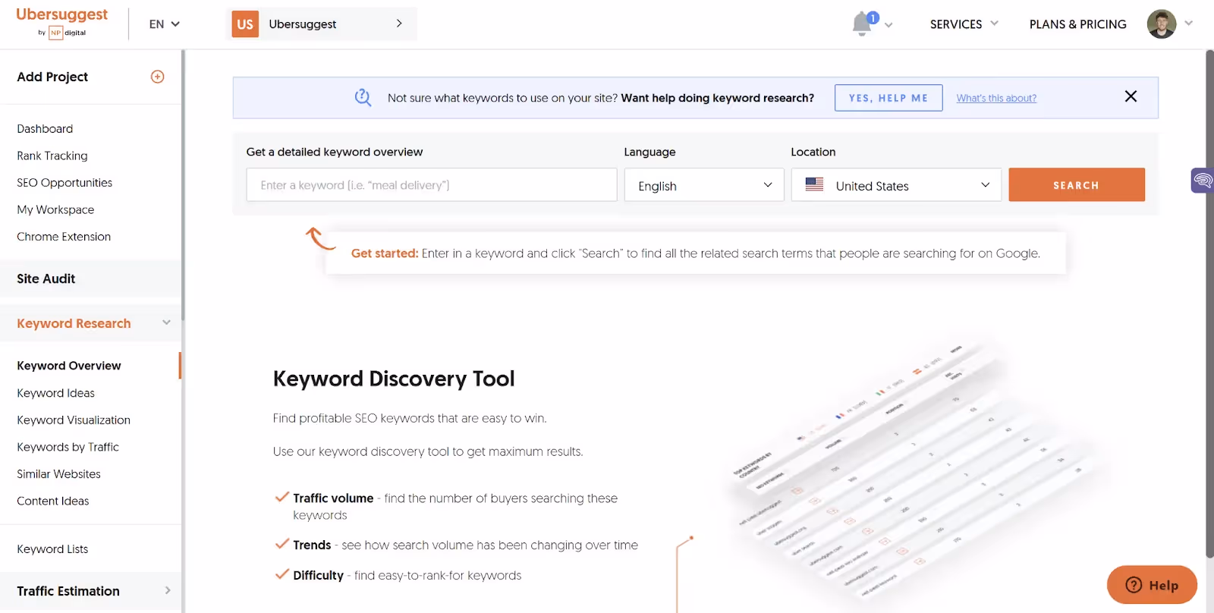Open Dashboard in the sidebar

pos(45,129)
